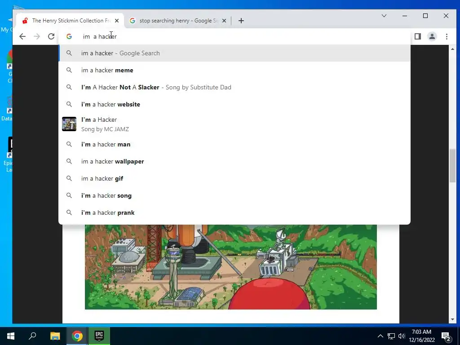The height and width of the screenshot is (345, 460).
Task: Click the Henry Stickmin game artwork image
Action: point(231,267)
